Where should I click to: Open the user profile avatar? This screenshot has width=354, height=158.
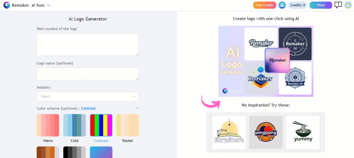point(348,5)
